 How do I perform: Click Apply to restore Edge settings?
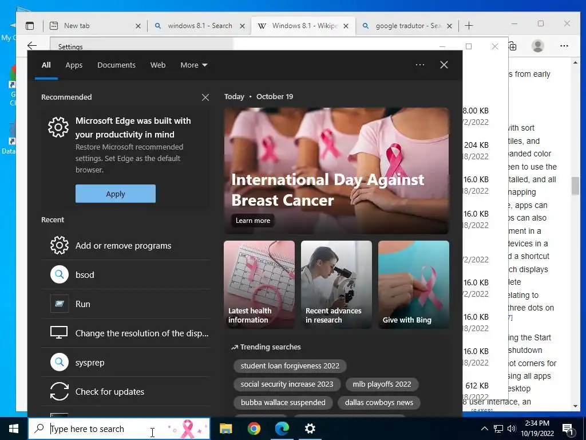(x=116, y=194)
